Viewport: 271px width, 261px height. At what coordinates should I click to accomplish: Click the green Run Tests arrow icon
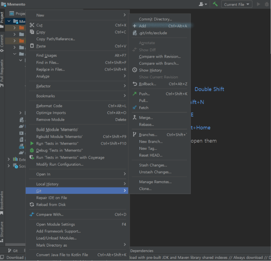click(x=32, y=144)
